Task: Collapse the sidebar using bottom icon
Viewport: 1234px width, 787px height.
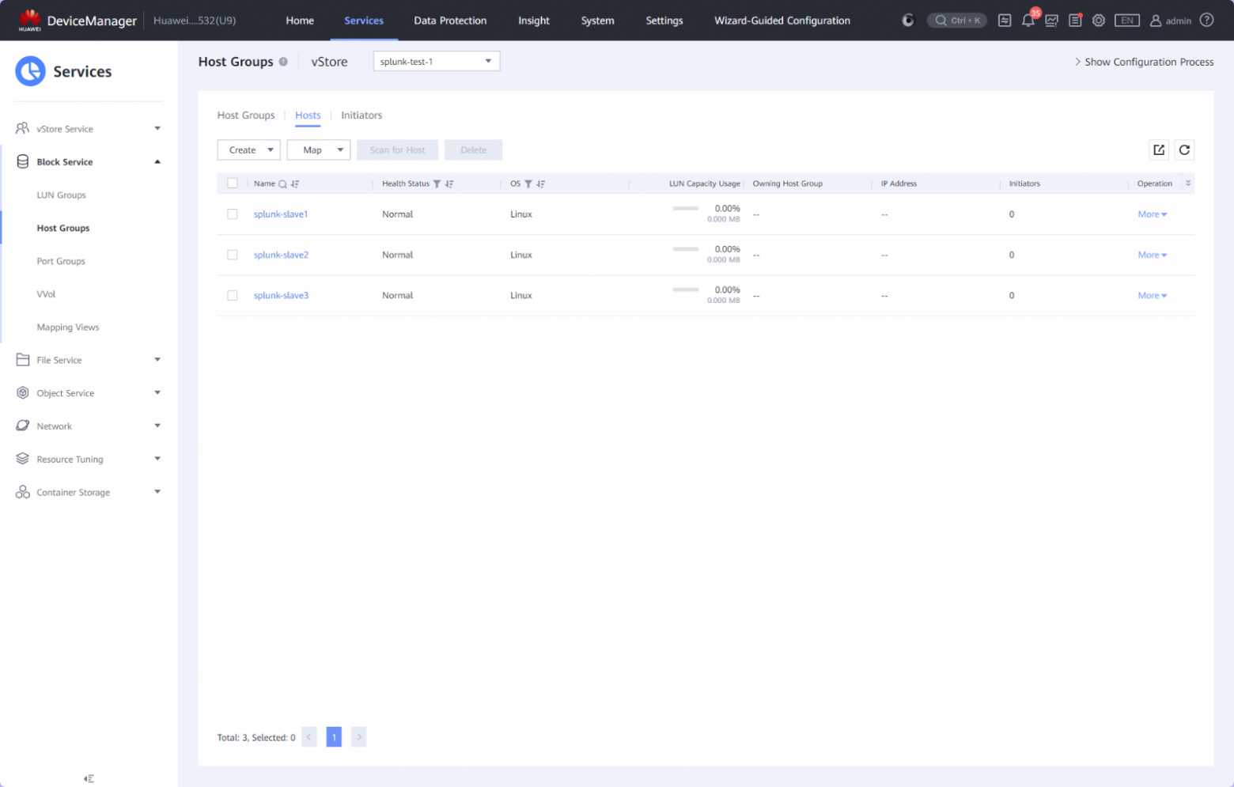Action: point(89,778)
